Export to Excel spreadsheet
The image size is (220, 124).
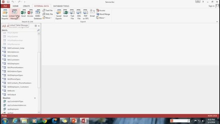[66, 13]
